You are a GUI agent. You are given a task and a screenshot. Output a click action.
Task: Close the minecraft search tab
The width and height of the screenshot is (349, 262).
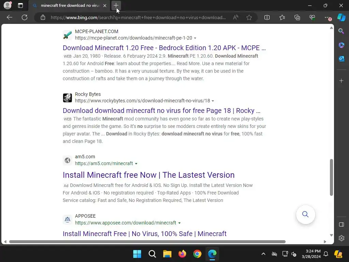[105, 5]
